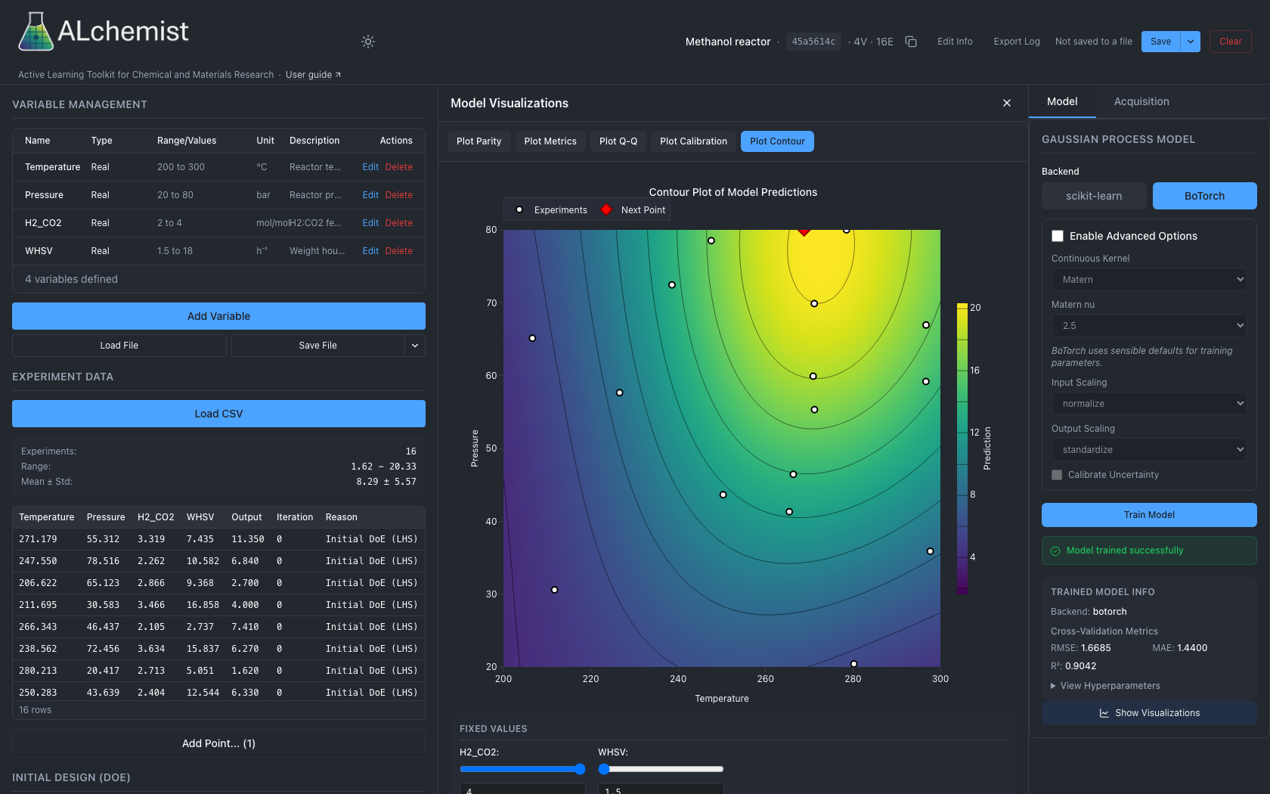Toggle the Calibrate Uncertainty checkbox
Screen dimensions: 1270x794
[x=1057, y=475]
